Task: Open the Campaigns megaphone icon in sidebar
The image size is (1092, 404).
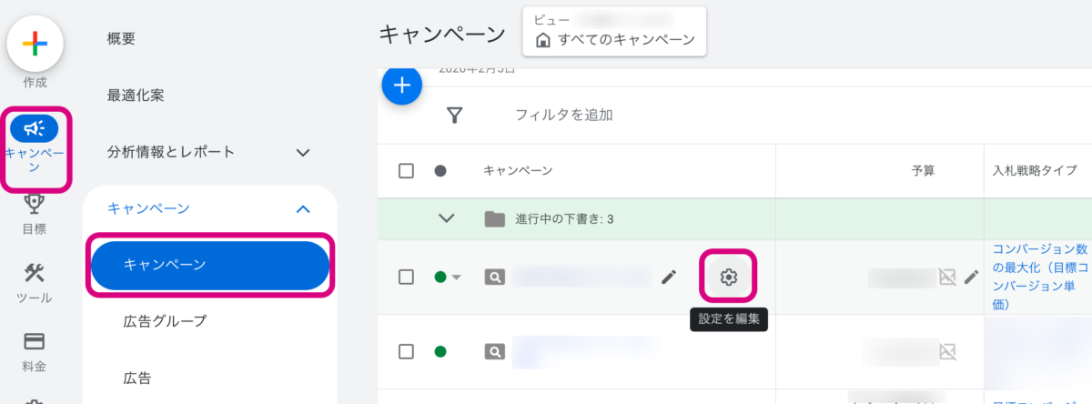Action: click(x=35, y=128)
